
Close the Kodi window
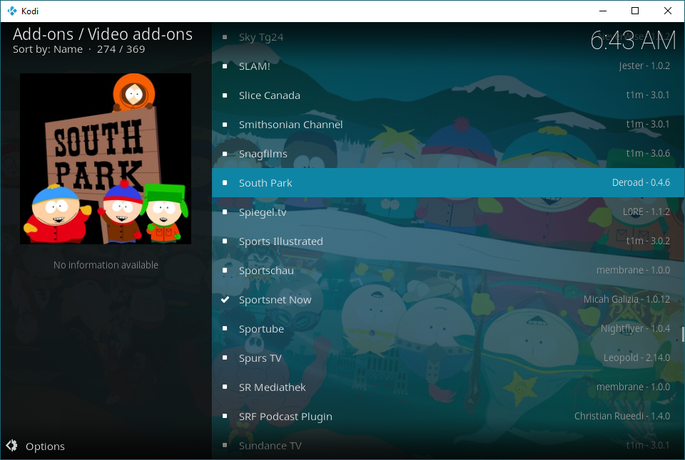pyautogui.click(x=668, y=11)
